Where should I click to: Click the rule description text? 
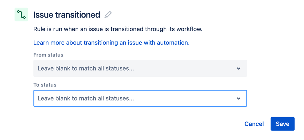[118, 29]
